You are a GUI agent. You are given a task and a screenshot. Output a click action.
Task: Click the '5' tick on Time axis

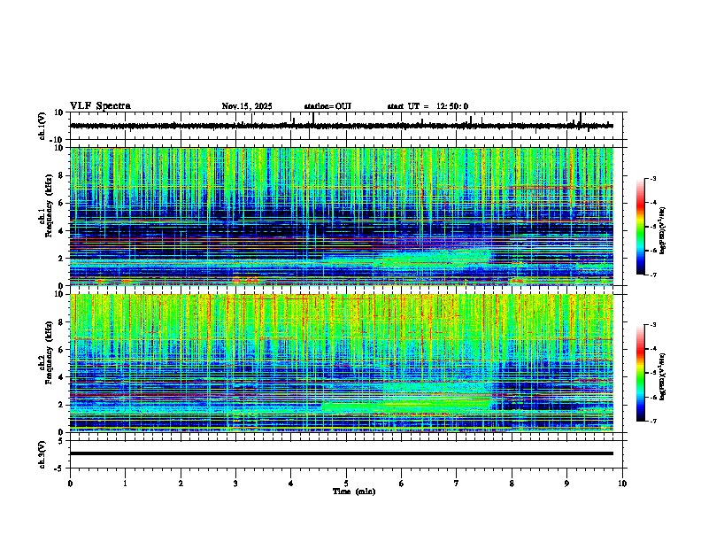click(x=346, y=484)
